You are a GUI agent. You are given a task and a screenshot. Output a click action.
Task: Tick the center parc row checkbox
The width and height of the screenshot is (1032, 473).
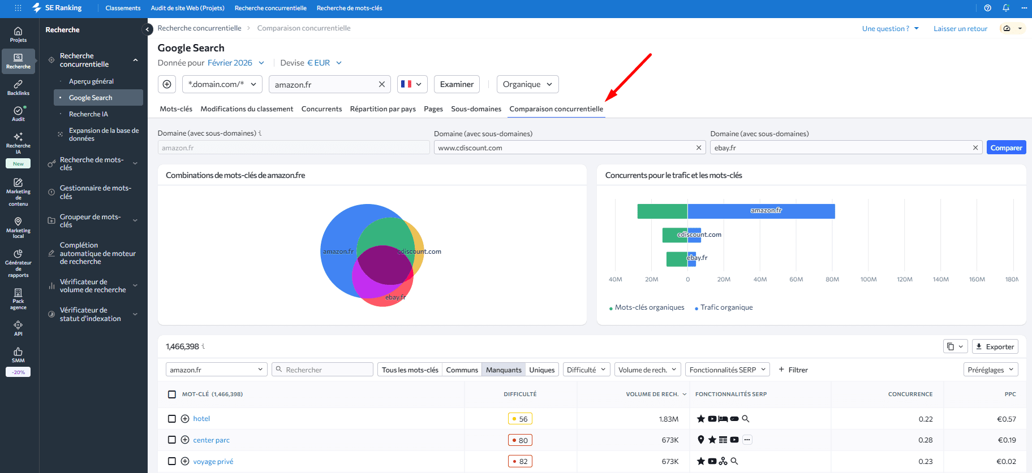pyautogui.click(x=172, y=440)
